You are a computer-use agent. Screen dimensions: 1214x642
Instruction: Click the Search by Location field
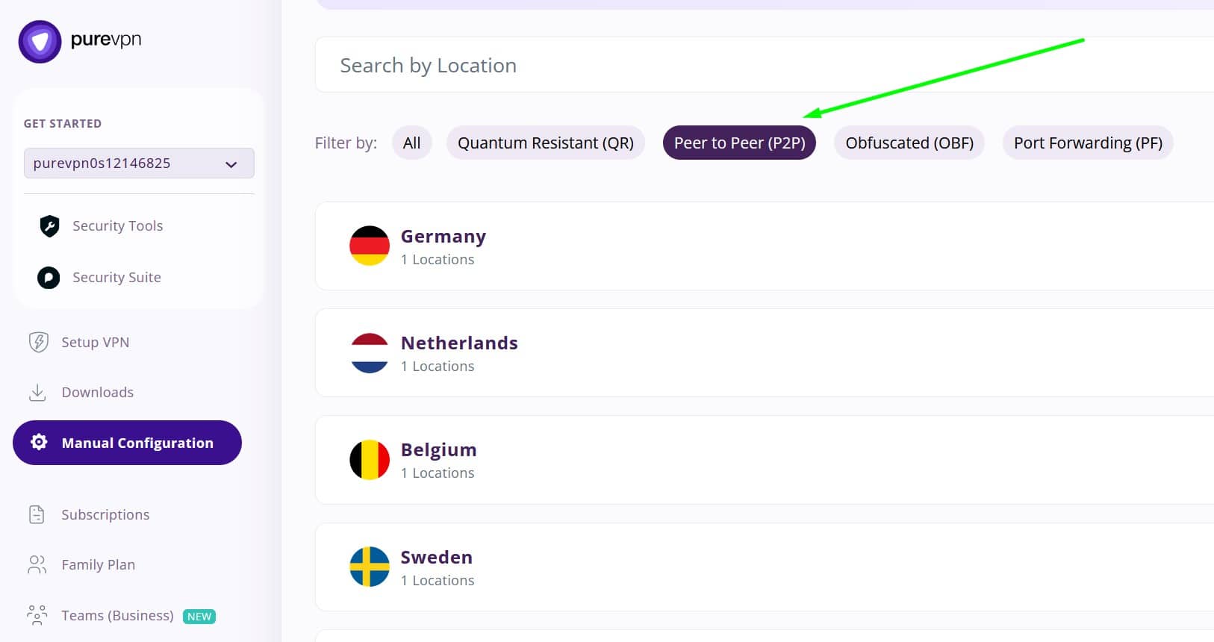pos(765,65)
